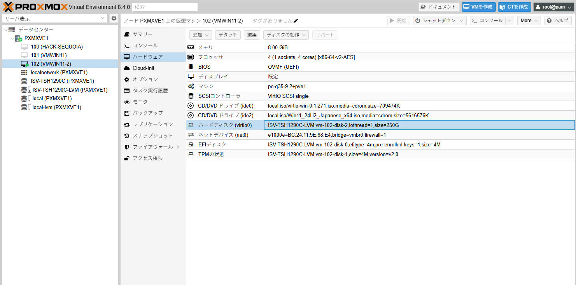This screenshot has height=285, width=576.
Task: Click the PXMXVE1 node icon
Action: click(18, 38)
